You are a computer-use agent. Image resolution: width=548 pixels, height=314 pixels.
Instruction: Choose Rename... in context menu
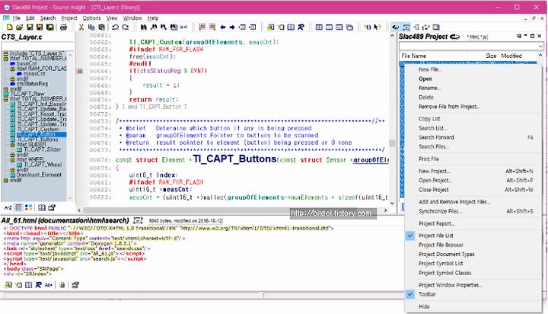pos(429,88)
